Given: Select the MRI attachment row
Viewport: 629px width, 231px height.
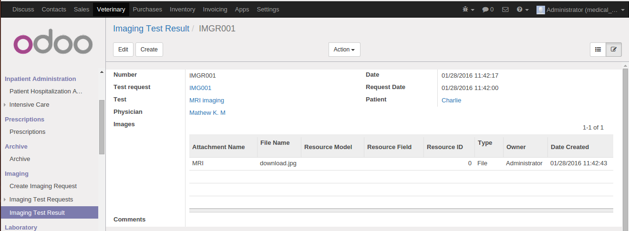Looking at the screenshot, I should tap(334, 163).
